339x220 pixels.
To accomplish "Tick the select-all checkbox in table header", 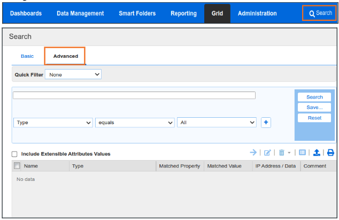I will coord(17,166).
